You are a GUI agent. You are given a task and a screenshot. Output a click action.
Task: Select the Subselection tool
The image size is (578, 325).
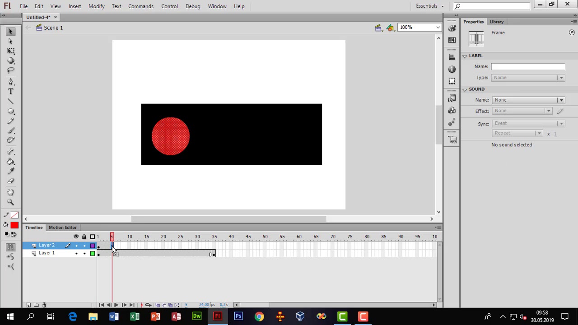click(x=11, y=42)
